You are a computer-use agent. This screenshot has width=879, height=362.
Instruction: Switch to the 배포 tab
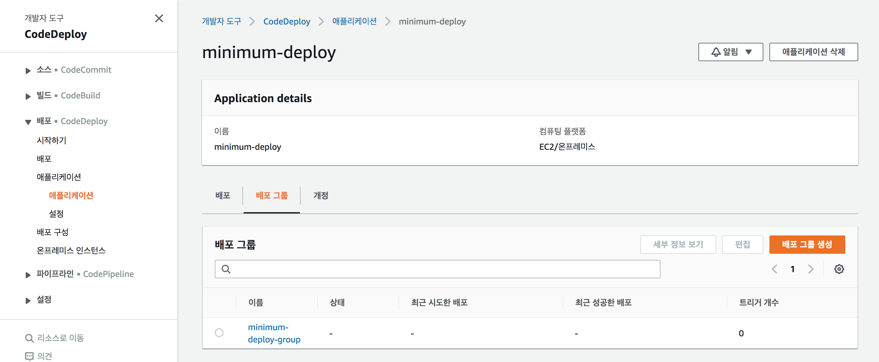coord(223,195)
